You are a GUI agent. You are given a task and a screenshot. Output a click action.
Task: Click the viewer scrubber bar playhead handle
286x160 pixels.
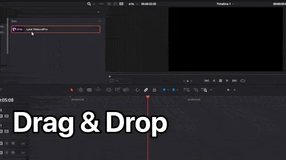109,76
